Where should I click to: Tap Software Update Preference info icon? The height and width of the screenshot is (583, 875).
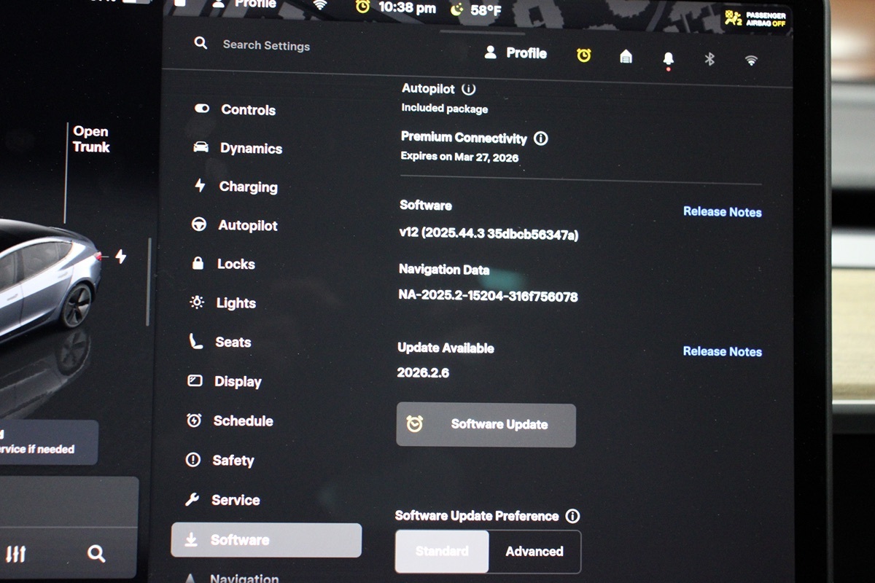(x=573, y=516)
